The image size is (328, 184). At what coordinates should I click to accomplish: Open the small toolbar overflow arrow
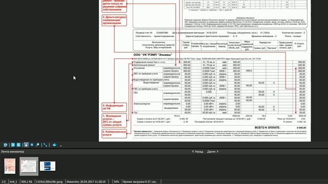(x=61, y=146)
